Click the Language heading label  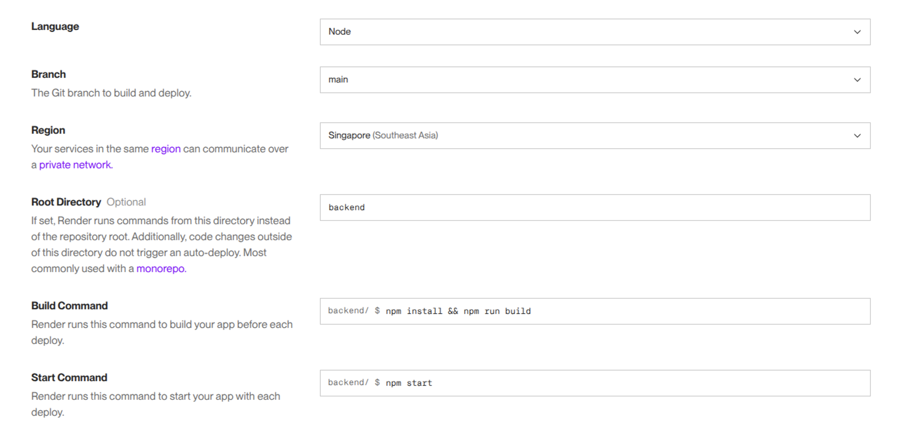tap(55, 27)
